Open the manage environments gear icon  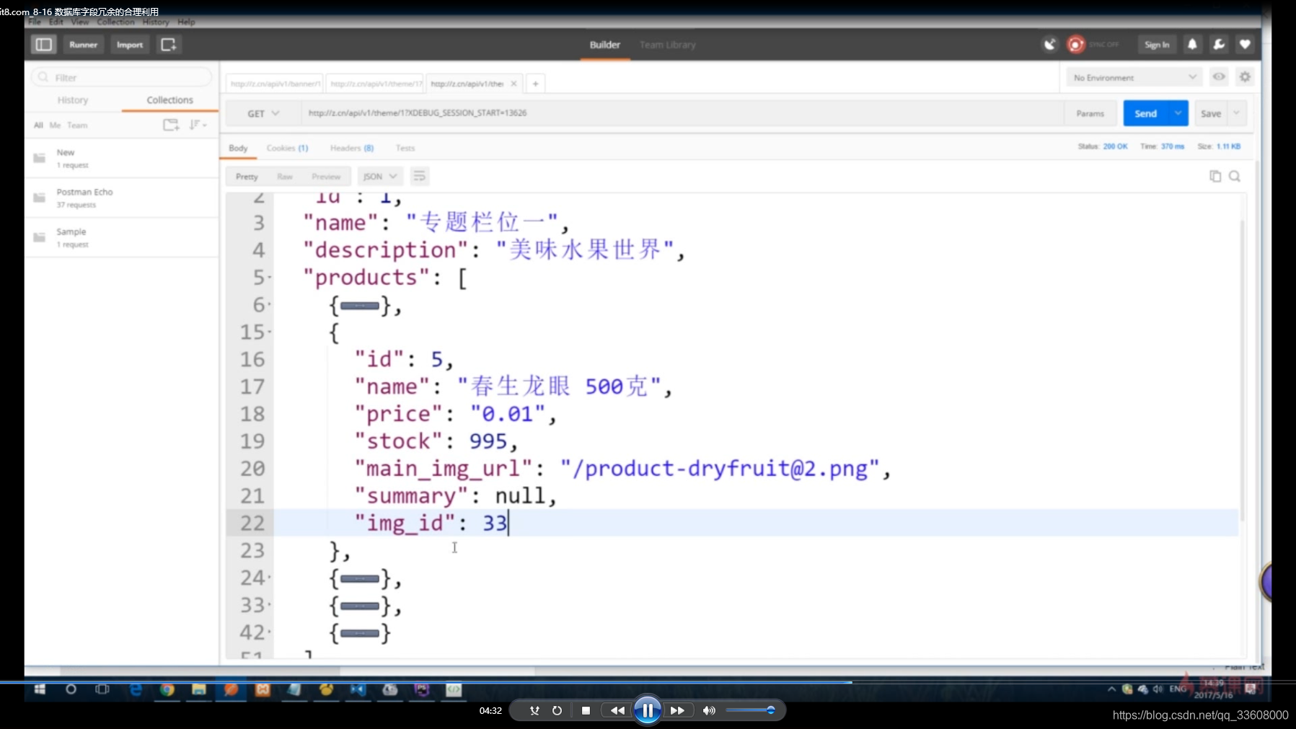(x=1245, y=76)
